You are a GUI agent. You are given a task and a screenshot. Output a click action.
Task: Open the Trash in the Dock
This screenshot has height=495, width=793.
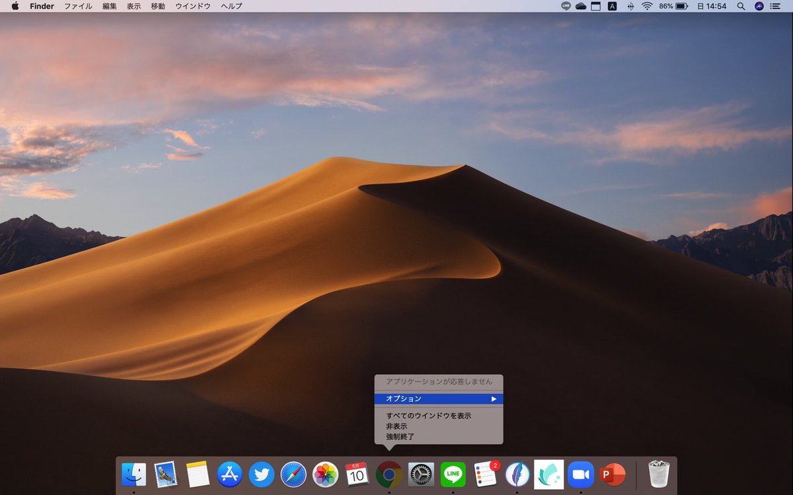pos(659,474)
